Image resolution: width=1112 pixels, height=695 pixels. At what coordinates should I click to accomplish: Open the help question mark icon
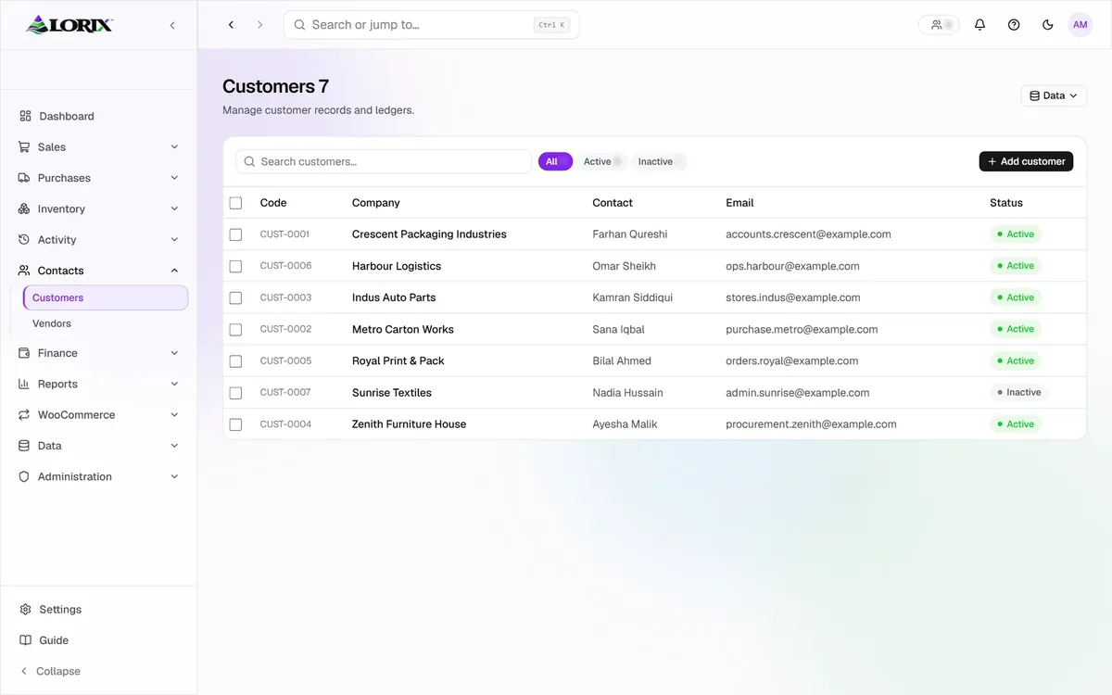tap(1014, 25)
